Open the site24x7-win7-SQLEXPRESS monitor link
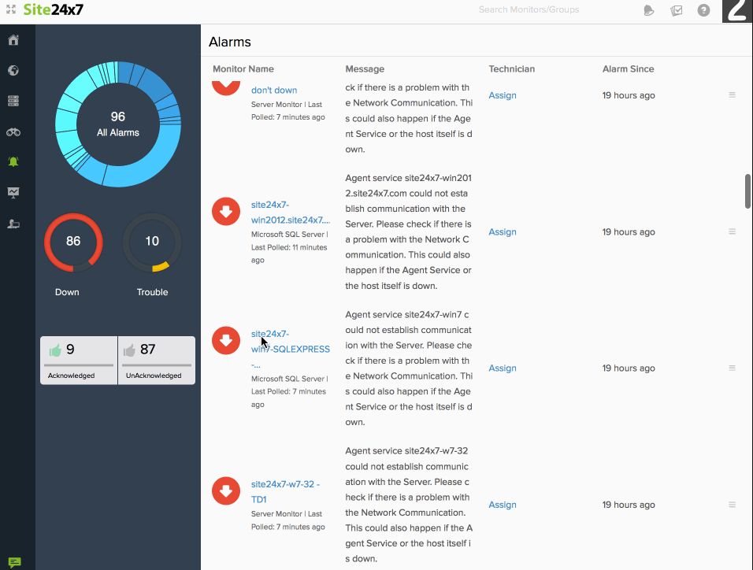The image size is (753, 570). (291, 349)
